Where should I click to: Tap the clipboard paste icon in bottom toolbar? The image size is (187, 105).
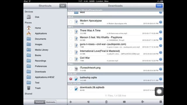pos(161,102)
